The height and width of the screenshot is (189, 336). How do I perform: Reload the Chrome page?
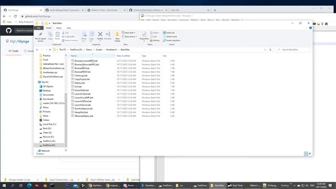(15, 16)
